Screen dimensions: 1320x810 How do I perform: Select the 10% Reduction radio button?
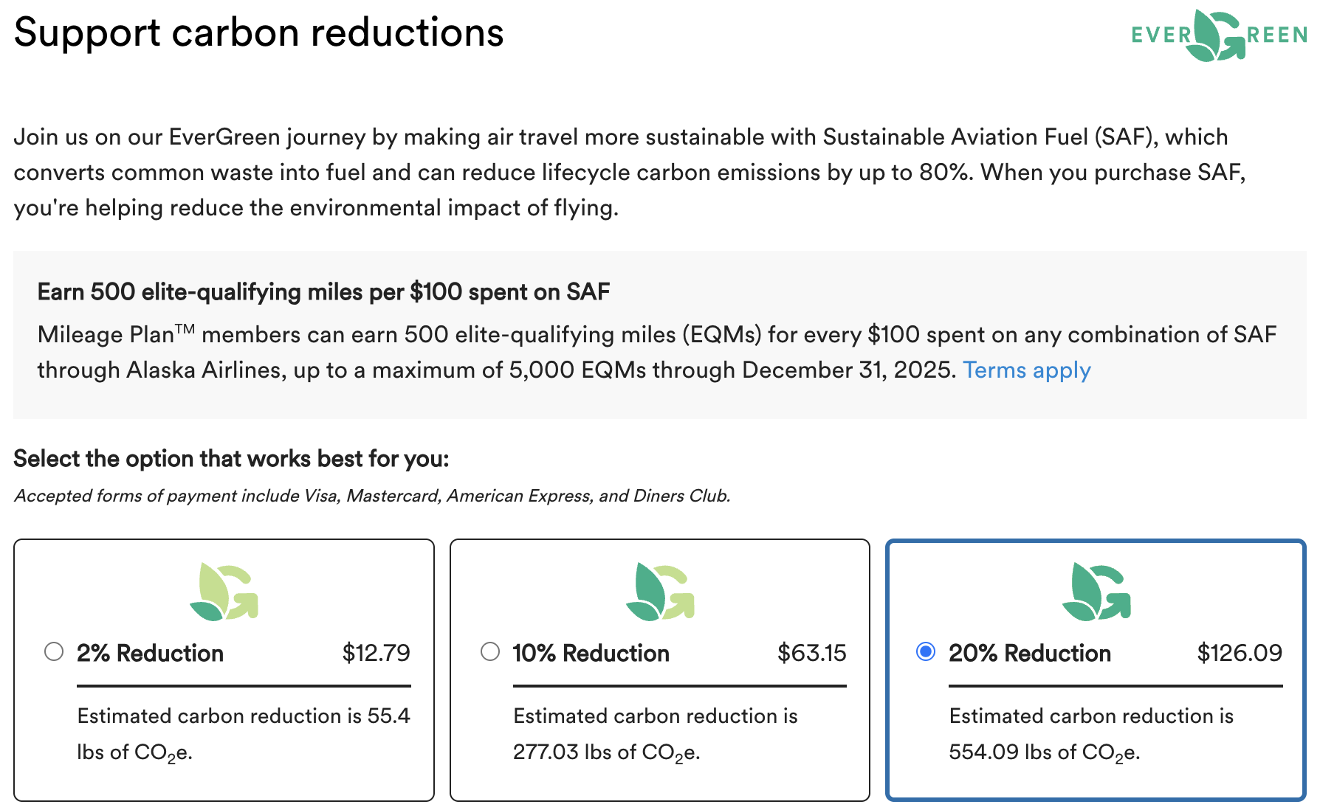coord(490,652)
